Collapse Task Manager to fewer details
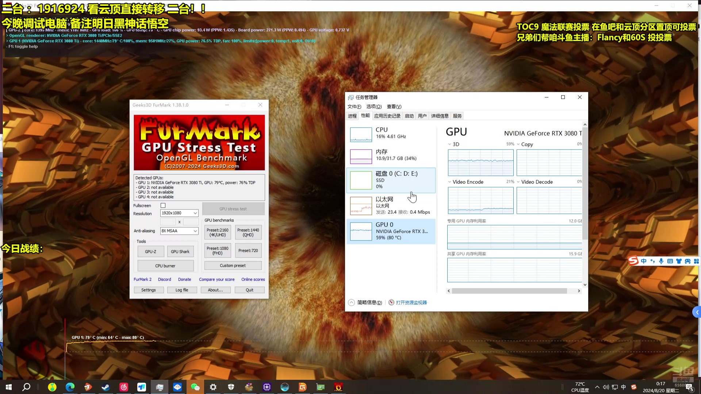This screenshot has width=701, height=394. point(365,302)
